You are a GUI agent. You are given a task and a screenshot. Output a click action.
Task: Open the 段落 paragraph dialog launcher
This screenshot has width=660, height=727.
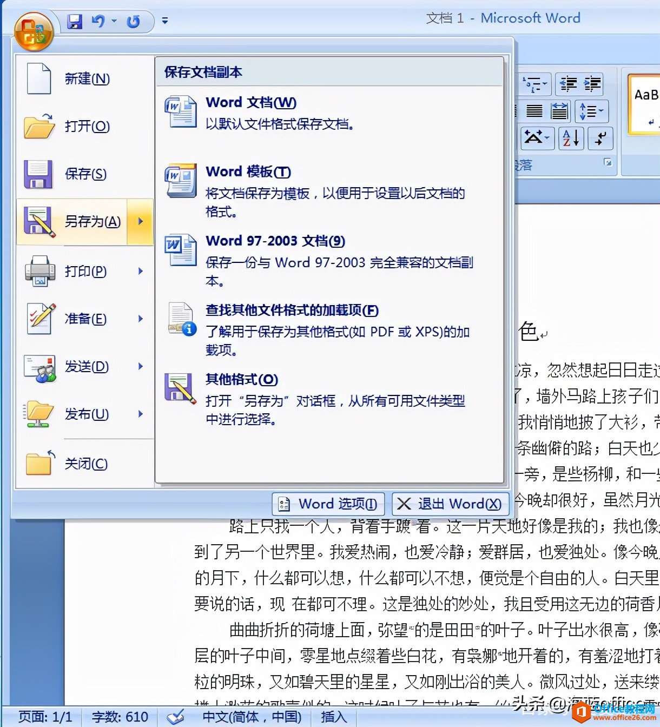click(608, 162)
